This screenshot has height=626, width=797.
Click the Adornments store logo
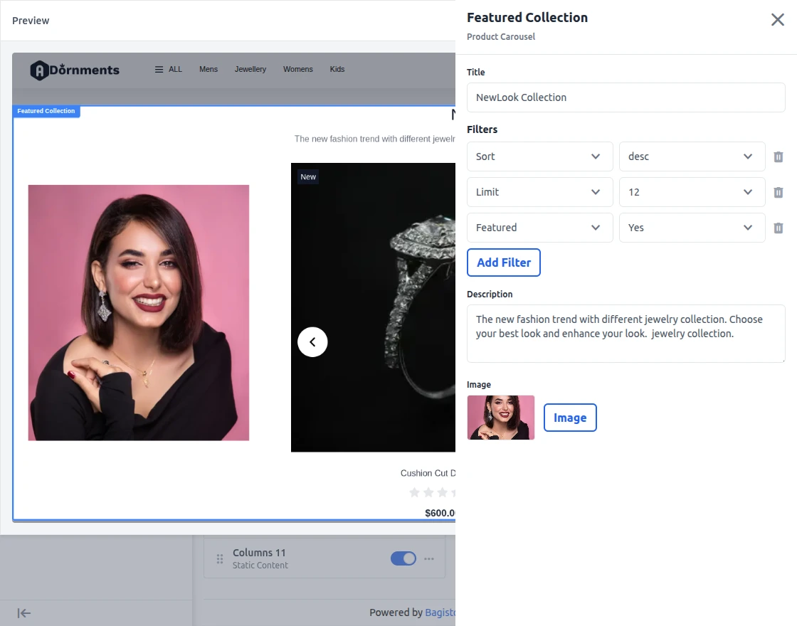[x=75, y=70]
